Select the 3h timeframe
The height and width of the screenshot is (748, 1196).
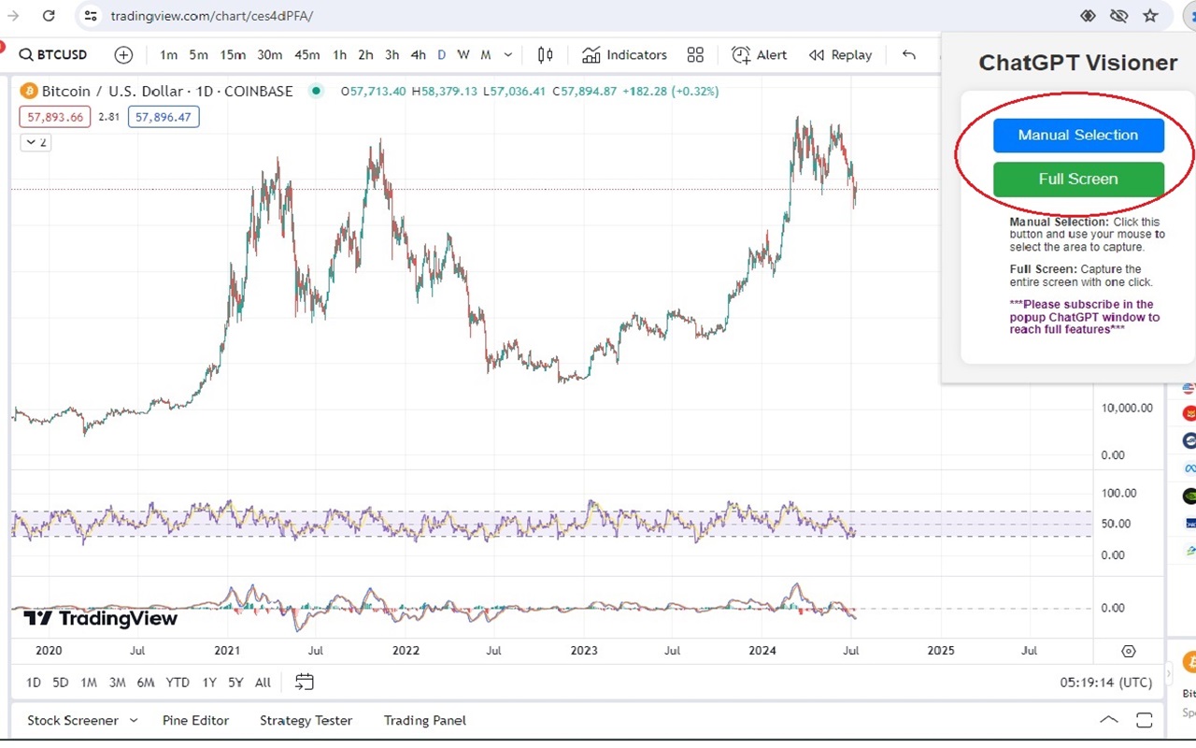point(392,55)
